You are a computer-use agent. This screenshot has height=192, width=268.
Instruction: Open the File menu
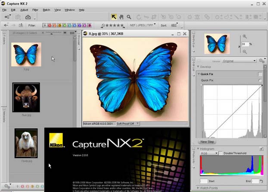point(4,10)
